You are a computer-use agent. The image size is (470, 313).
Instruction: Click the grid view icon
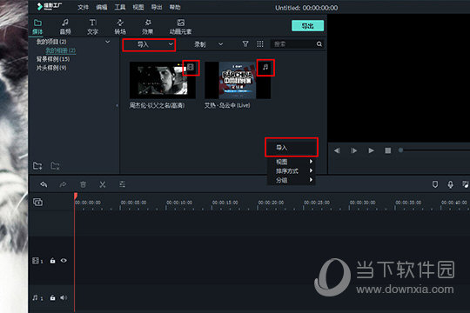pos(260,44)
